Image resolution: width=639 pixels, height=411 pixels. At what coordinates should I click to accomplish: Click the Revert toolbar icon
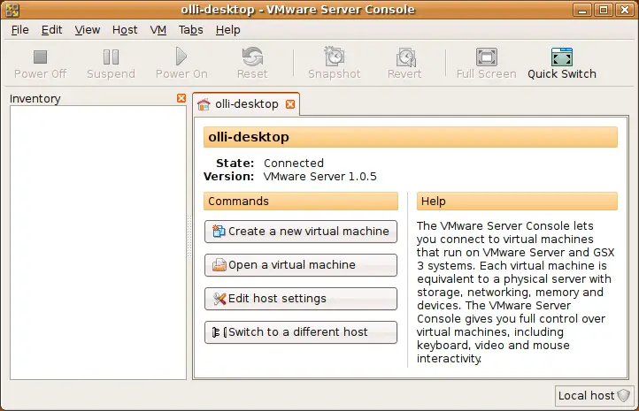point(406,57)
